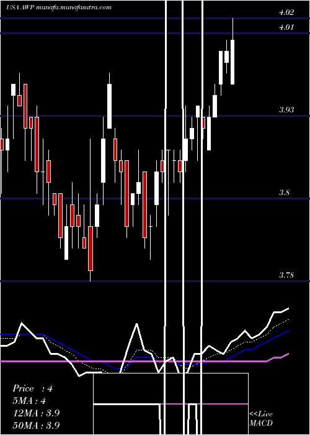
Task: Click the 3.8 price level label
Action: point(284,193)
